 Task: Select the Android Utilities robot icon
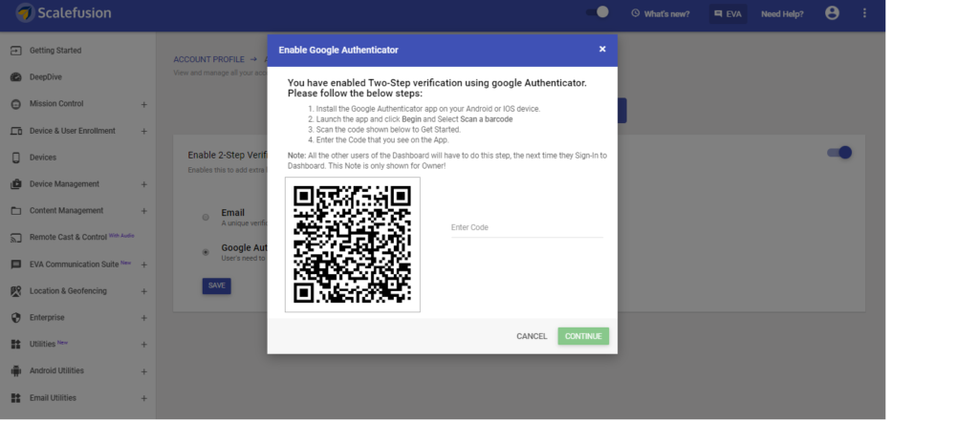click(x=16, y=370)
